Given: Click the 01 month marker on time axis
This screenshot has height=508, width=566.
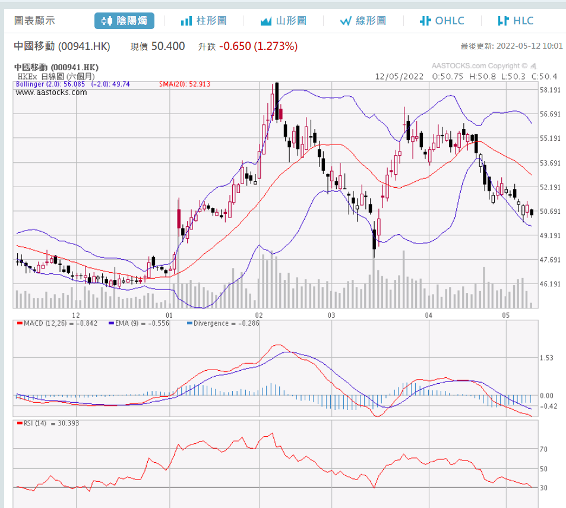Looking at the screenshot, I should coord(169,315).
